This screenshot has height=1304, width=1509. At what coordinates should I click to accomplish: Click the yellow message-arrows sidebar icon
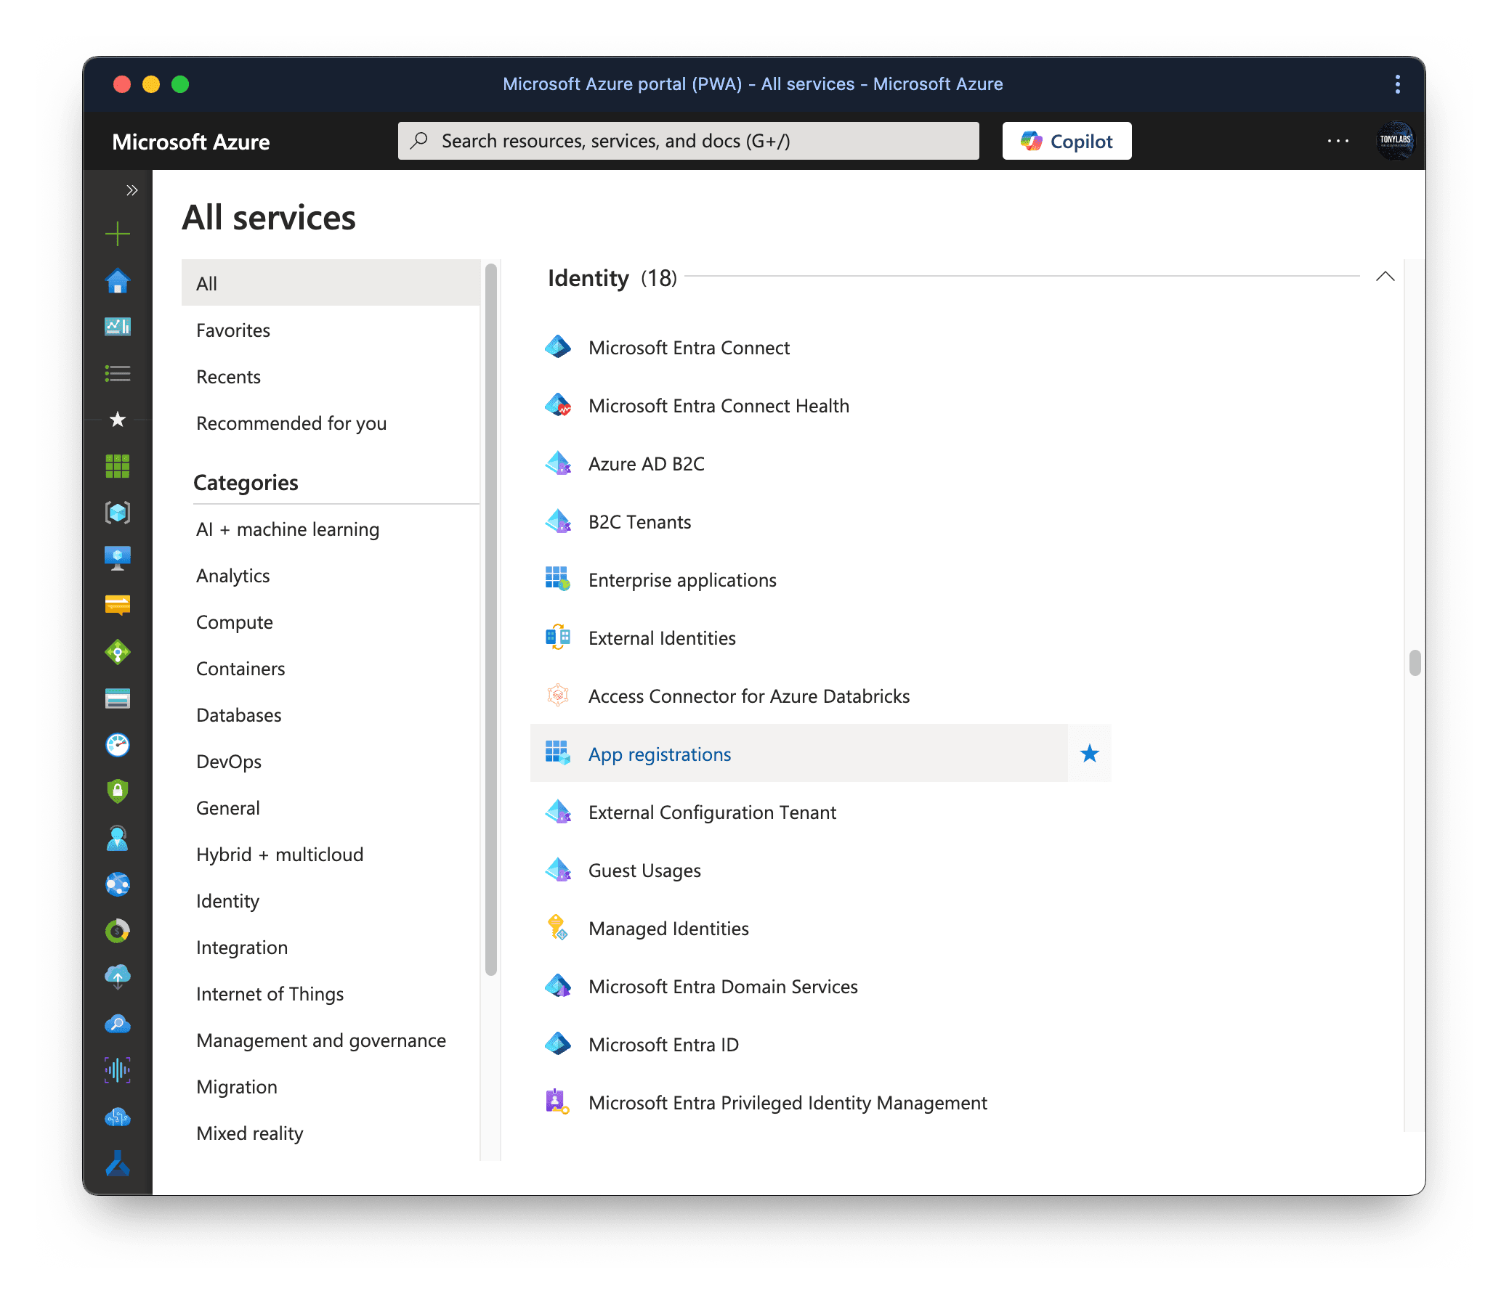(x=117, y=606)
